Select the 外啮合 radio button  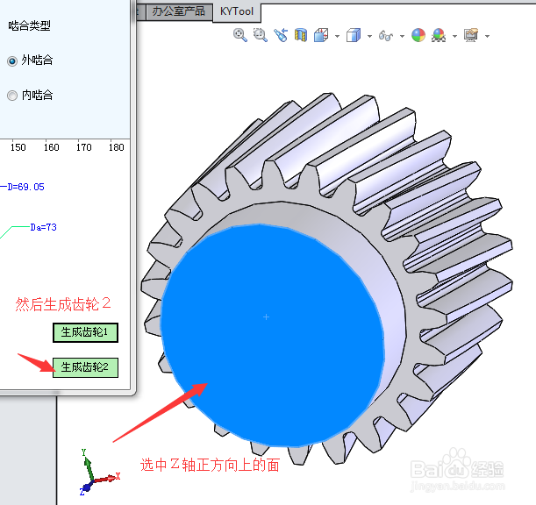12,61
